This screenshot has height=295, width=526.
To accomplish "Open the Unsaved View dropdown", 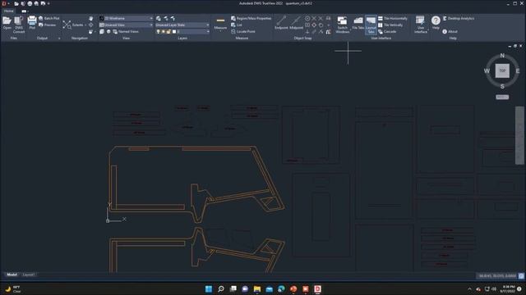I will coord(126,25).
